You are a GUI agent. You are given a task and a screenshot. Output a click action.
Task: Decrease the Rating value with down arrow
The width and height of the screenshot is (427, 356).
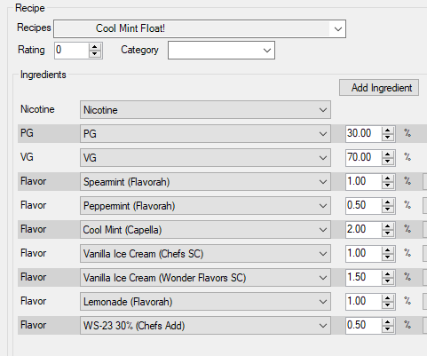pos(95,54)
